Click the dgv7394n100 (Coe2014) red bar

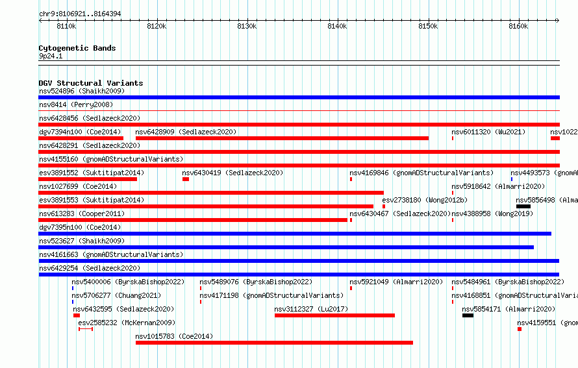(81, 138)
